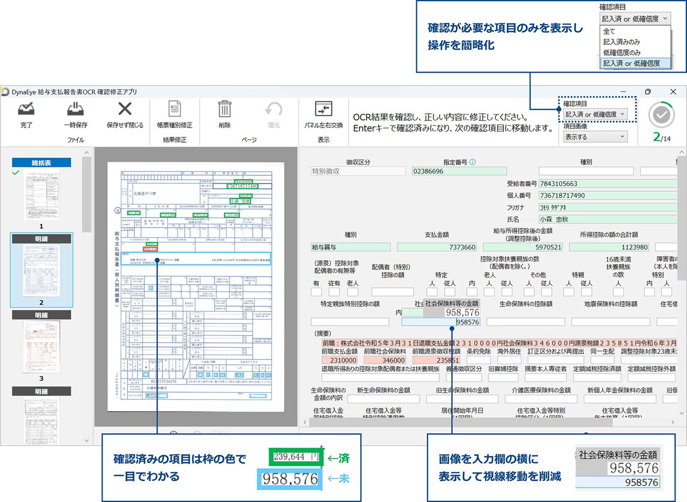The image size is (687, 502).
Task: Click the box under 有 for 控除対象配偶者
Action: click(x=316, y=292)
